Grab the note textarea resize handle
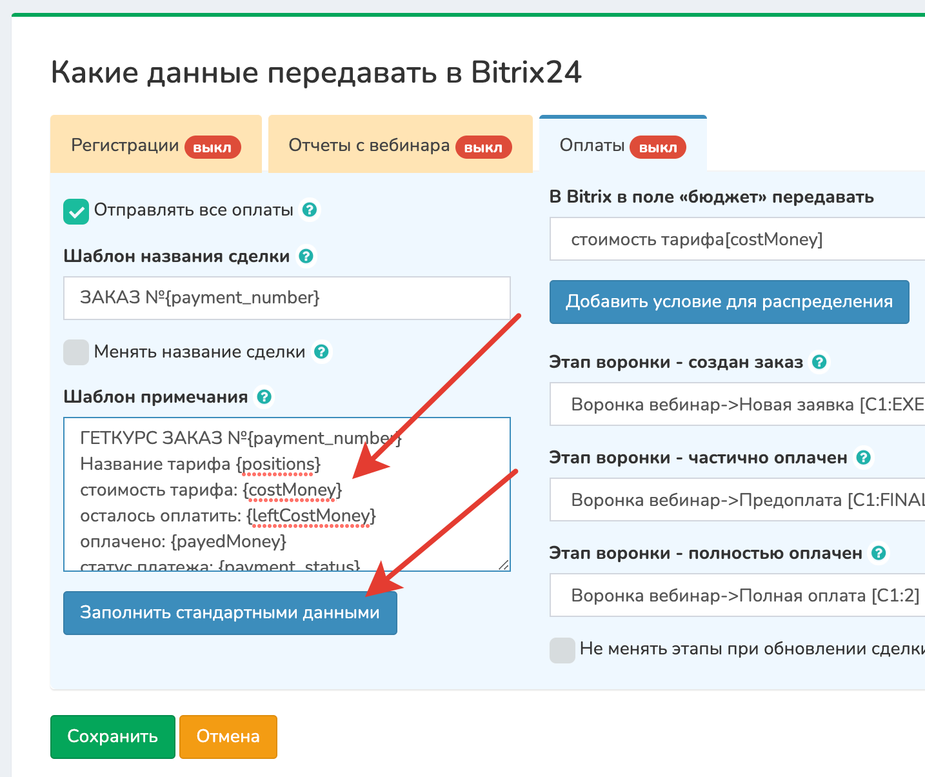The image size is (925, 777). point(504,565)
